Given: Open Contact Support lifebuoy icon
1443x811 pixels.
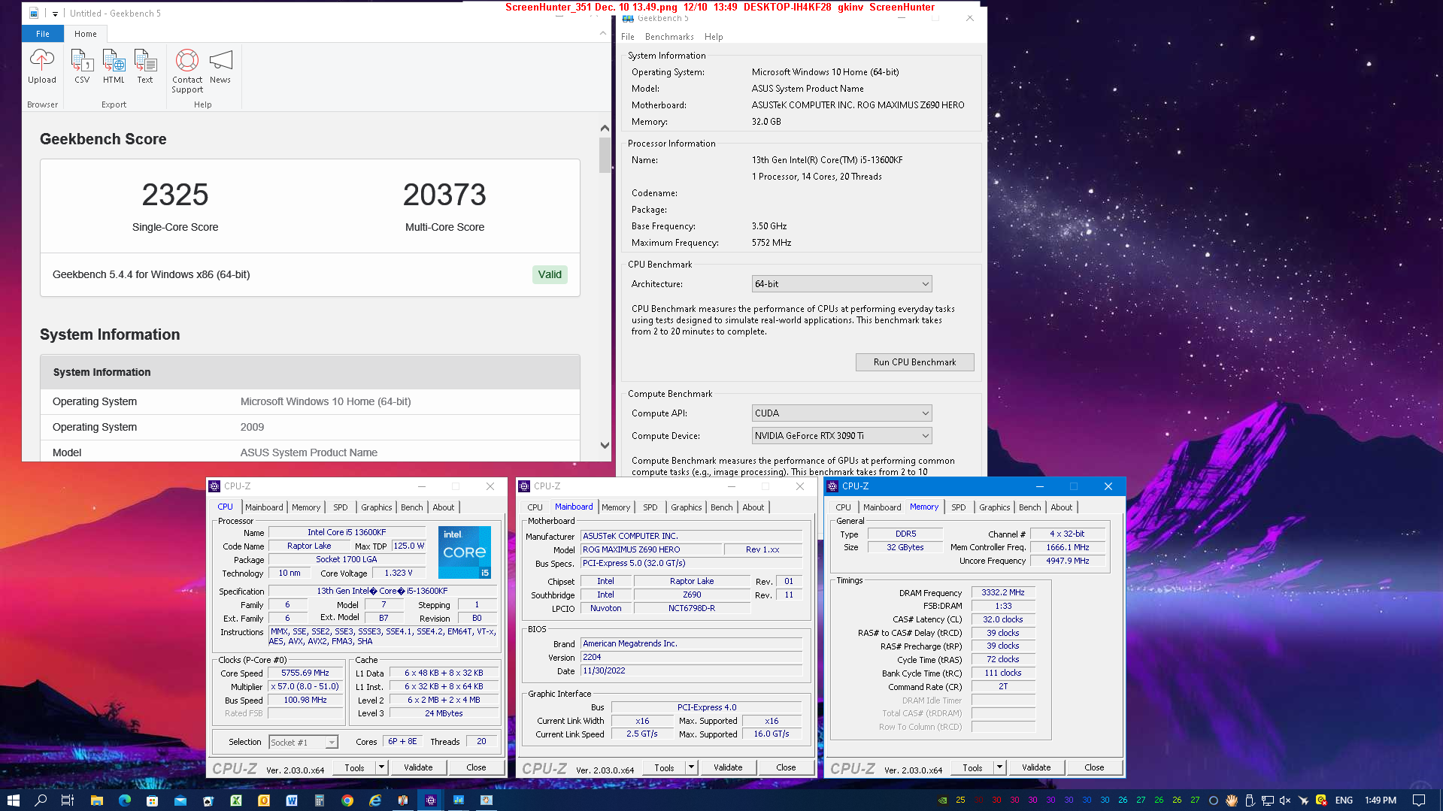Looking at the screenshot, I should (187, 71).
